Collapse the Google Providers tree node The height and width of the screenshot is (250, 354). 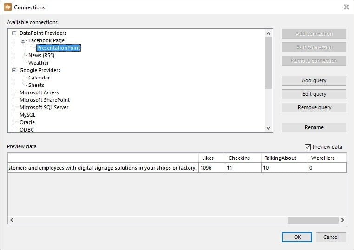click(x=14, y=71)
